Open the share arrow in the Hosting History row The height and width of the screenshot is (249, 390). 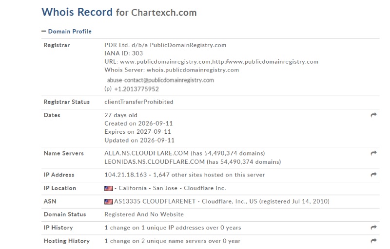pos(373,241)
